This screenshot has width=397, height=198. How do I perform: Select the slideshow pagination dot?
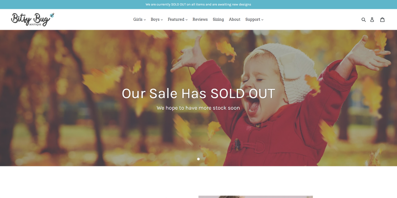[198, 159]
